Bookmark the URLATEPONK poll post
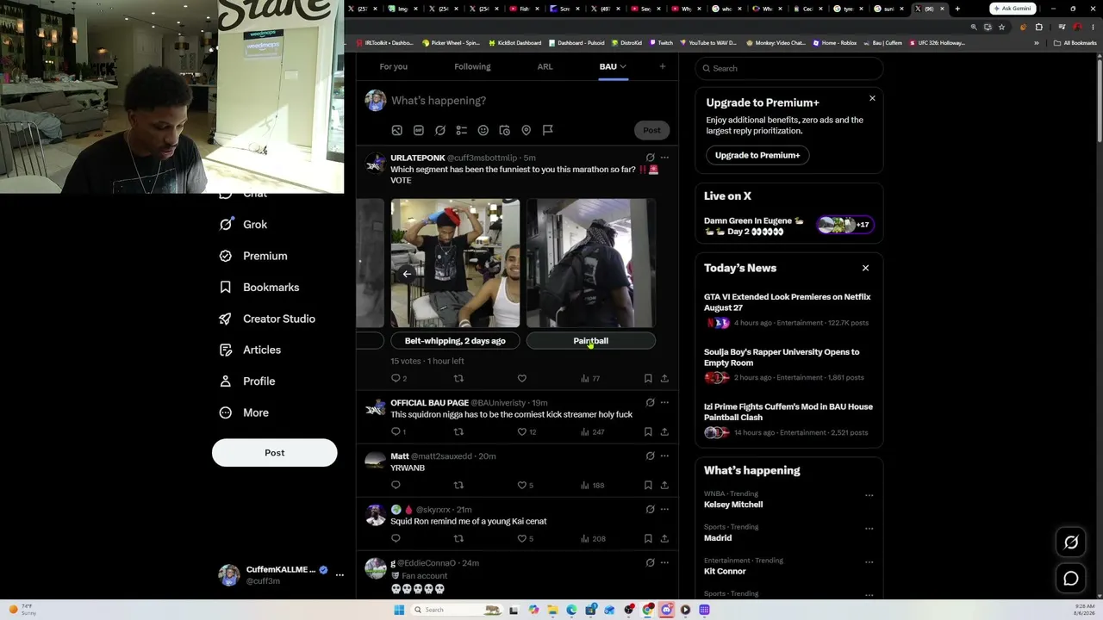Screen dimensions: 1103x620 coord(648,378)
